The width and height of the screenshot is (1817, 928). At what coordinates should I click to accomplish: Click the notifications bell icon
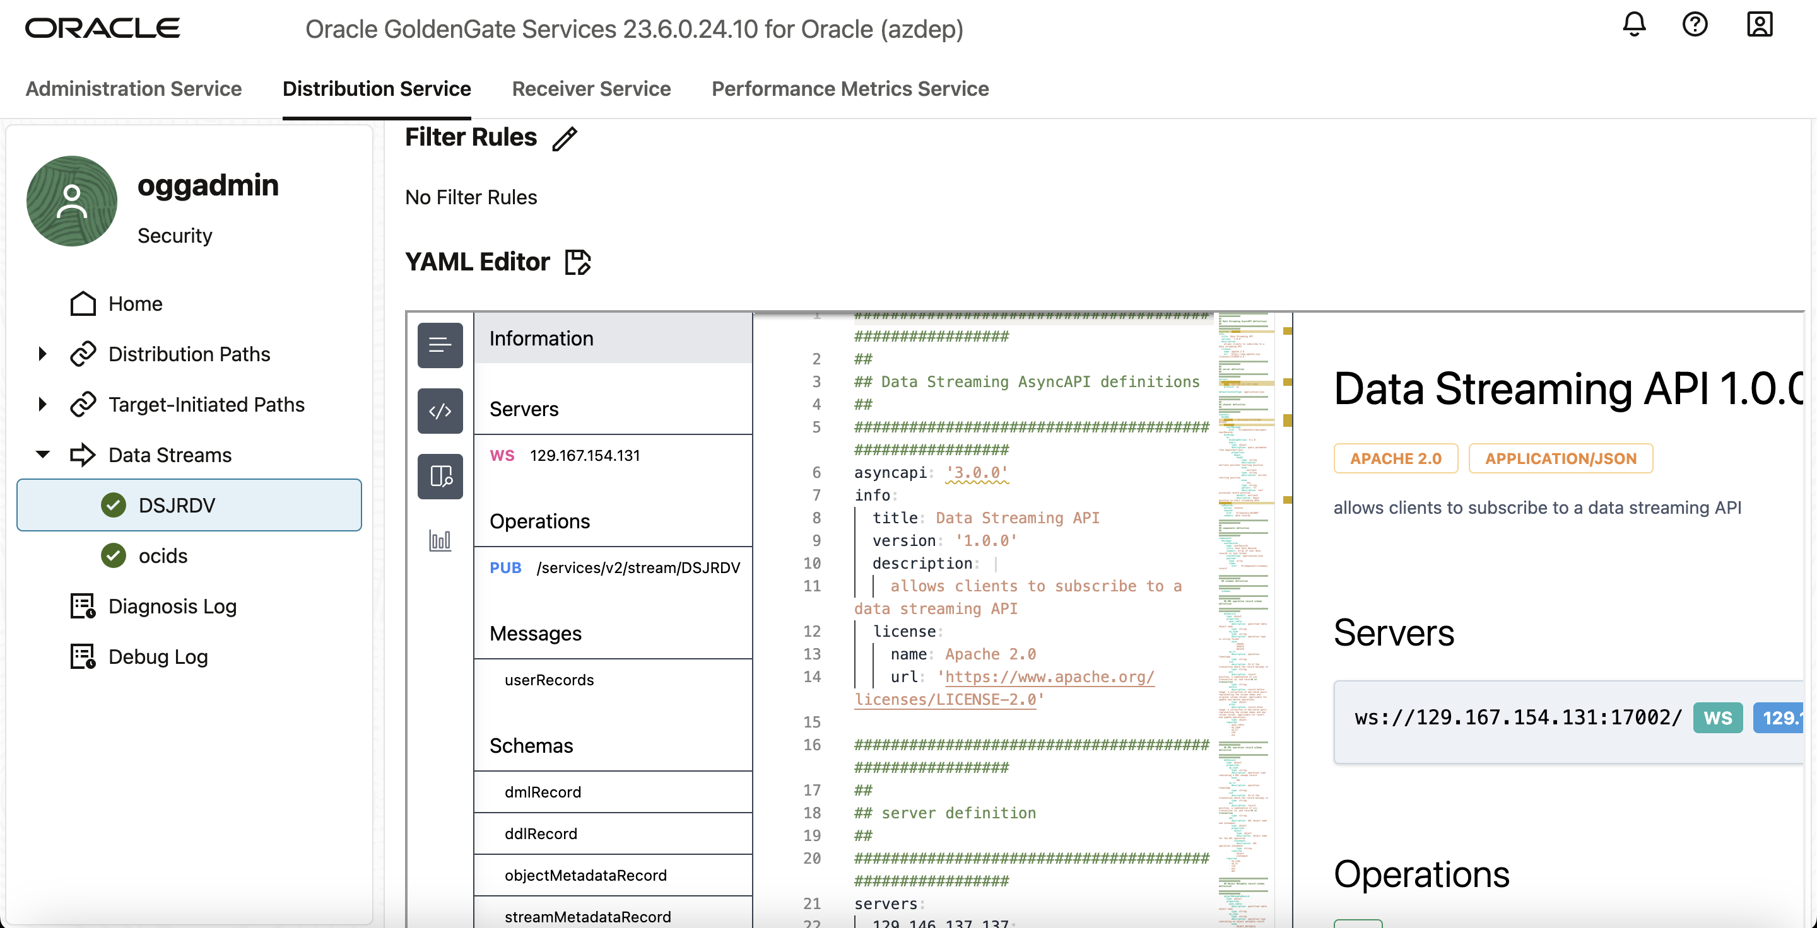click(1633, 25)
